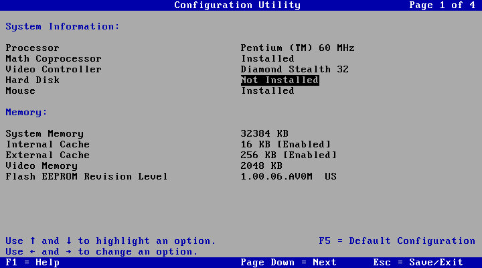Viewport: 482px width, 268px height.
Task: Click the System Memory "32384 KB" value
Action: click(x=264, y=134)
